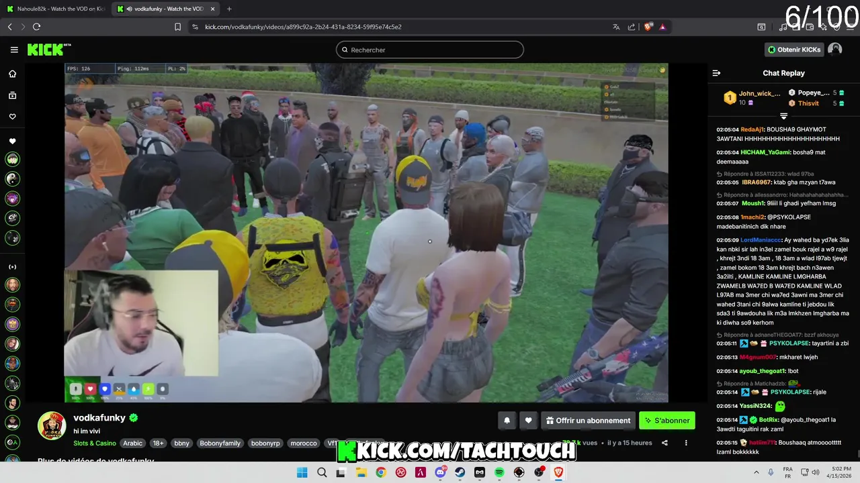Open volume control in system tray
This screenshot has width=860, height=483.
click(816, 472)
